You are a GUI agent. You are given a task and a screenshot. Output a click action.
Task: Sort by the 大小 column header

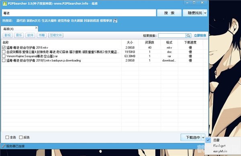tap(130, 43)
